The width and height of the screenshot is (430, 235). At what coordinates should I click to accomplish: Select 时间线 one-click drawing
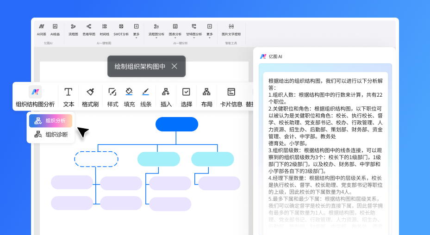tap(105, 30)
